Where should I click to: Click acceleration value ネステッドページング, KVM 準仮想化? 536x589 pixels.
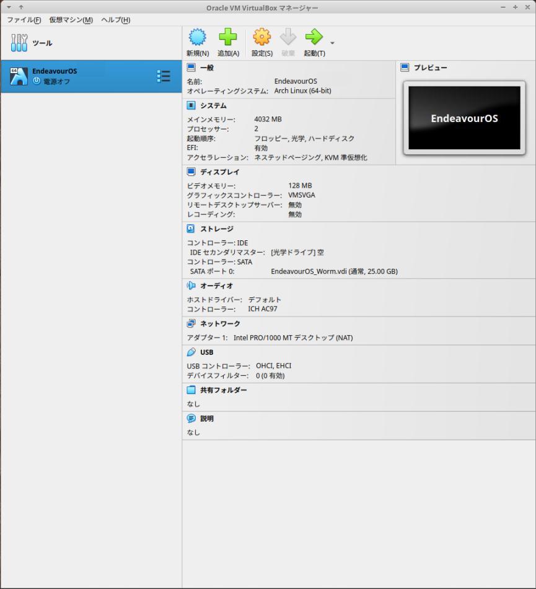pos(311,157)
